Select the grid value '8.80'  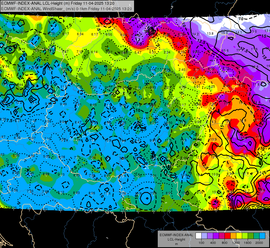click(x=77, y=175)
